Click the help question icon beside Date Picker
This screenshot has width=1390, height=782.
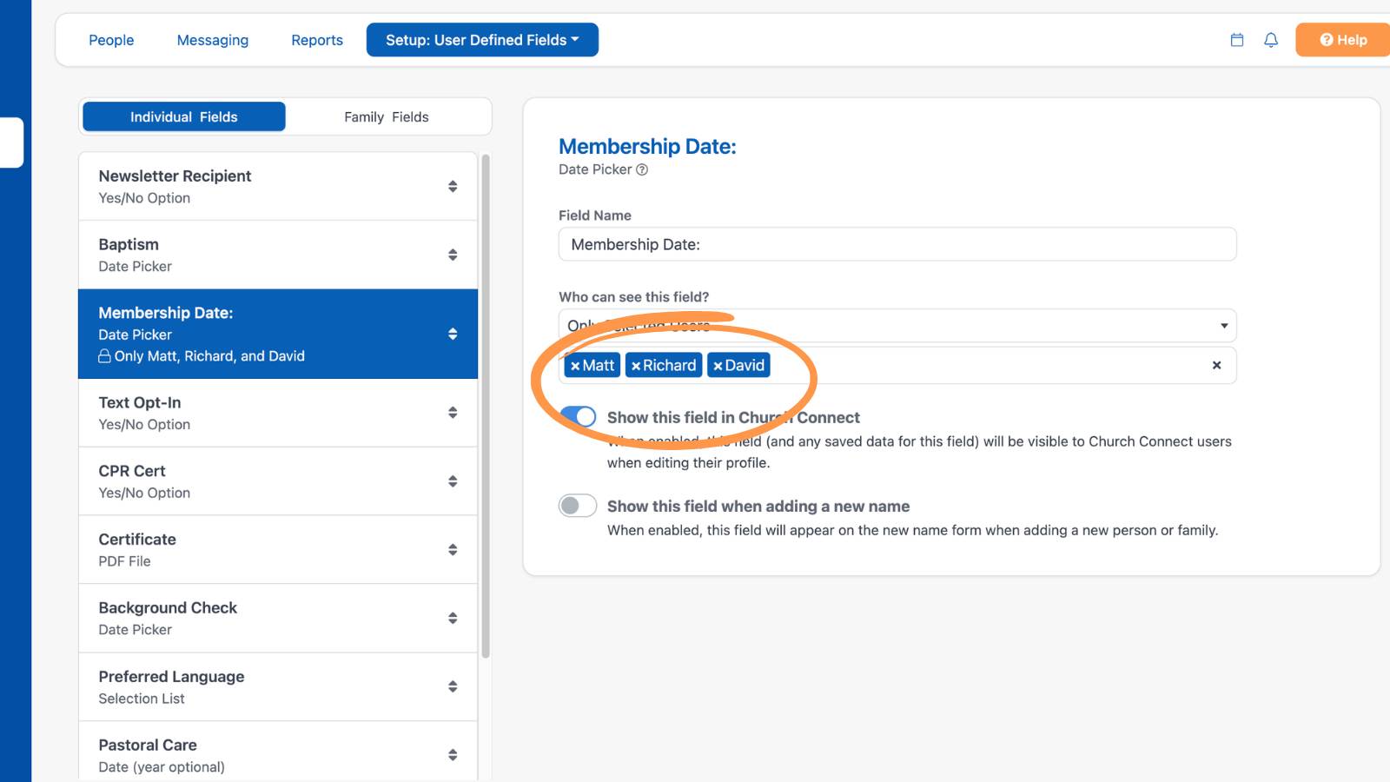[642, 169]
